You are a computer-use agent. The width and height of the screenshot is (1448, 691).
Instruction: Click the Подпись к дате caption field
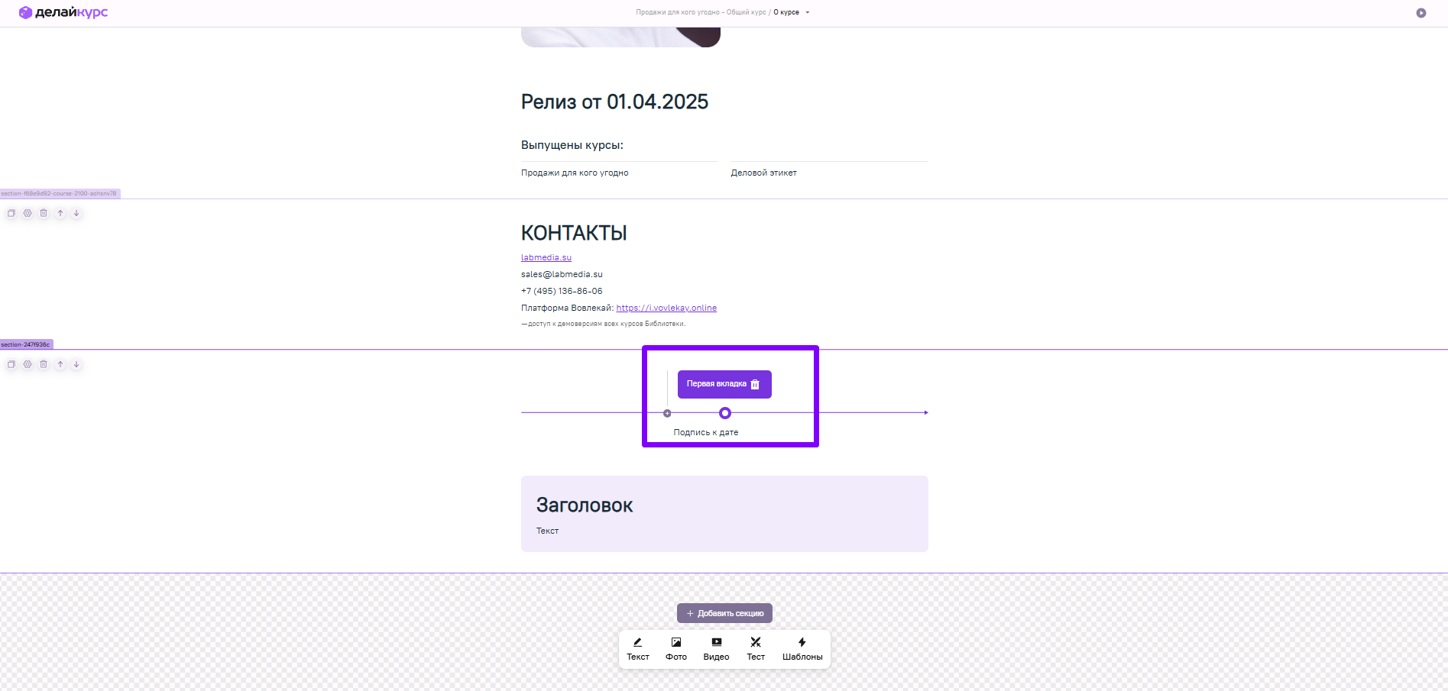coord(705,432)
